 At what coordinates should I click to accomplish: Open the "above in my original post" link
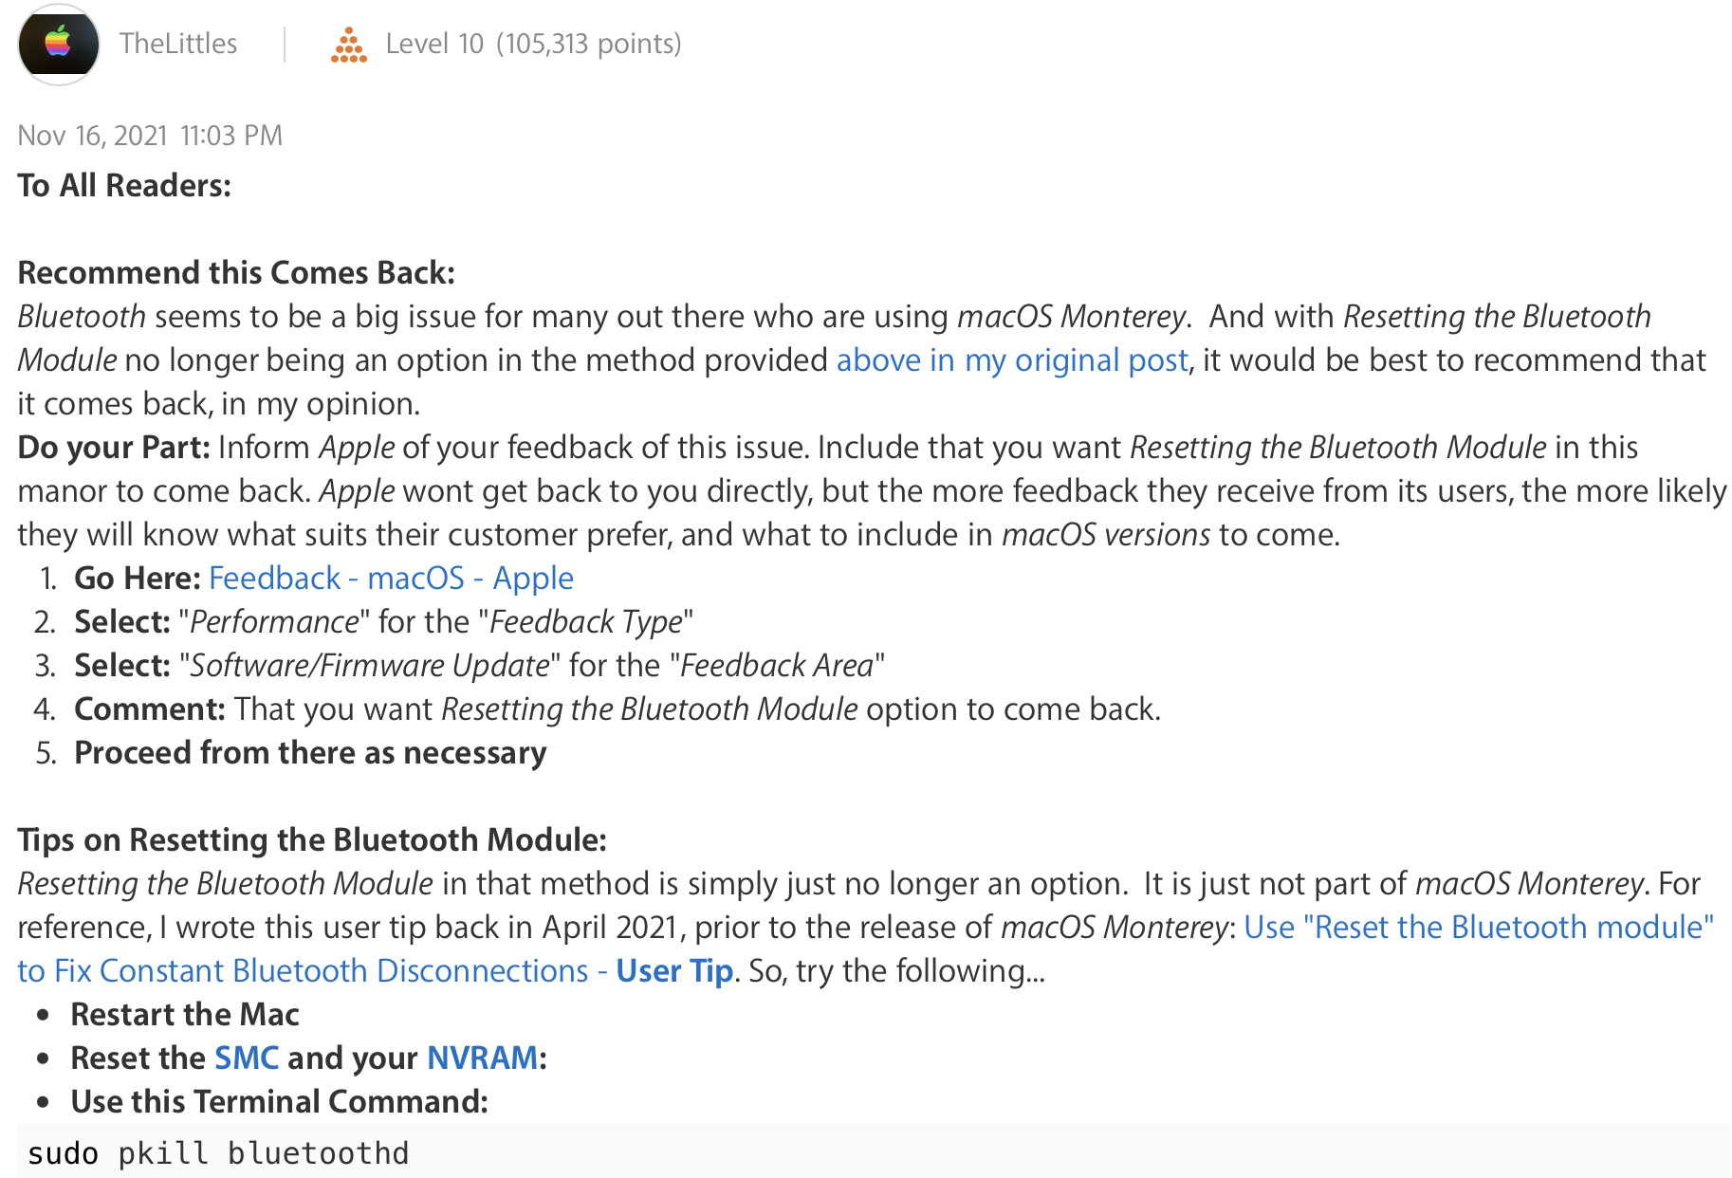[x=1011, y=360]
